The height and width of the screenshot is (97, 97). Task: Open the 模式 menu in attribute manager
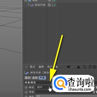point(33,67)
